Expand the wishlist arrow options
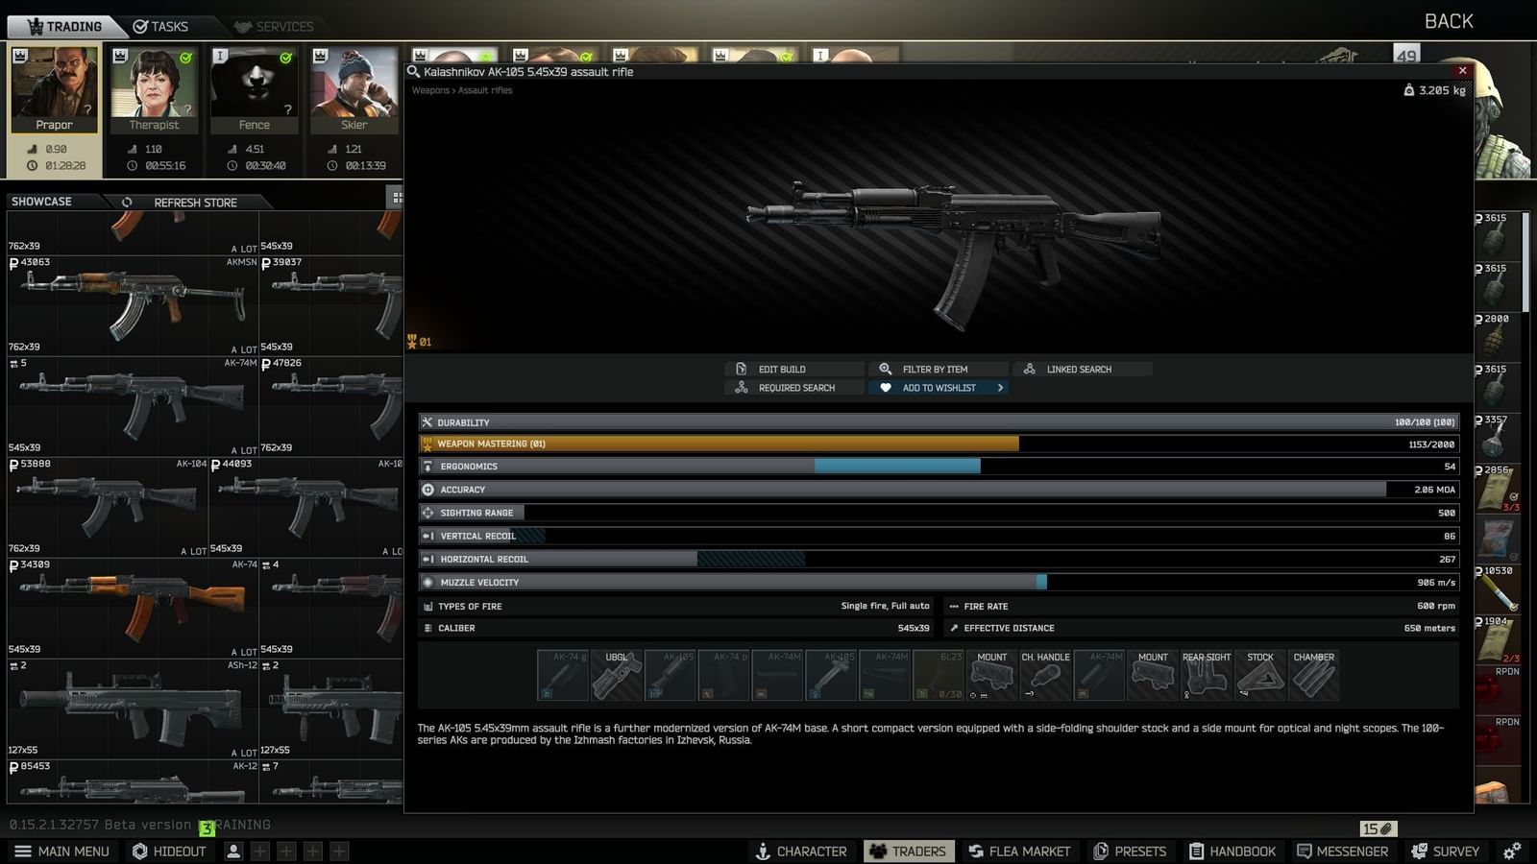 [1000, 388]
